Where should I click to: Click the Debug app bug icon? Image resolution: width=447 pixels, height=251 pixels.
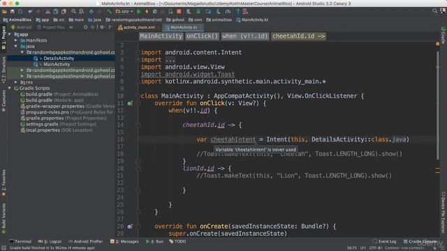pyautogui.click(x=155, y=12)
